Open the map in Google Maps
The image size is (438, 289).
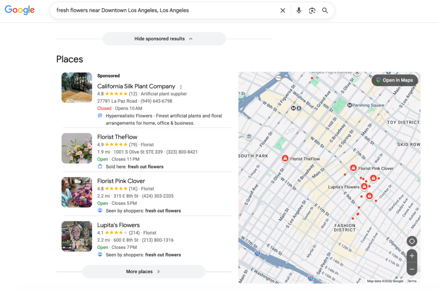pos(394,80)
